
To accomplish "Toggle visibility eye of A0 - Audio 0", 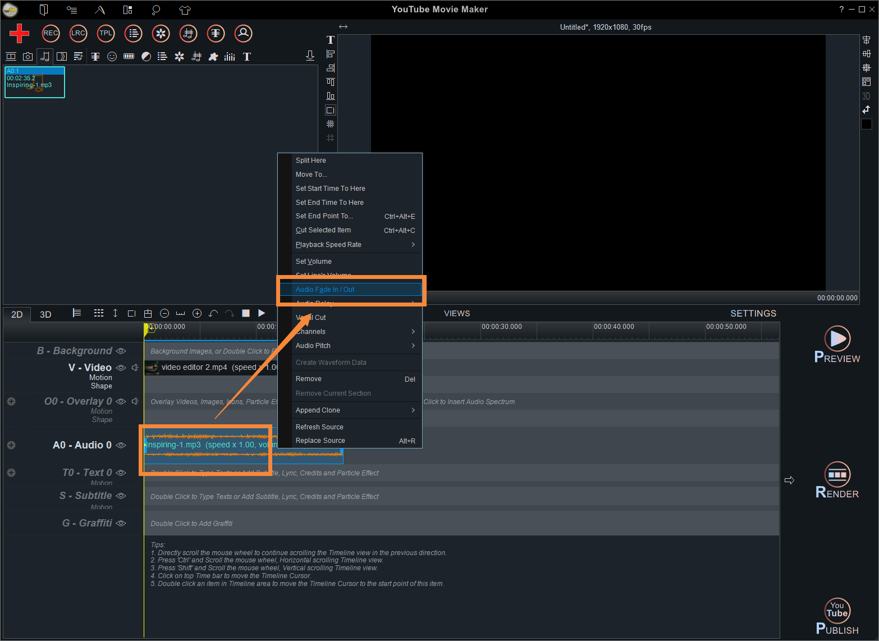I will [x=121, y=445].
